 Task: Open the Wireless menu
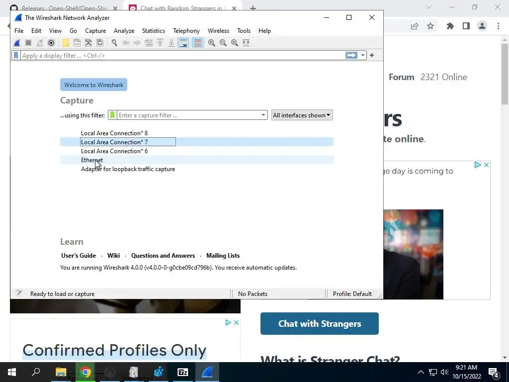(218, 30)
